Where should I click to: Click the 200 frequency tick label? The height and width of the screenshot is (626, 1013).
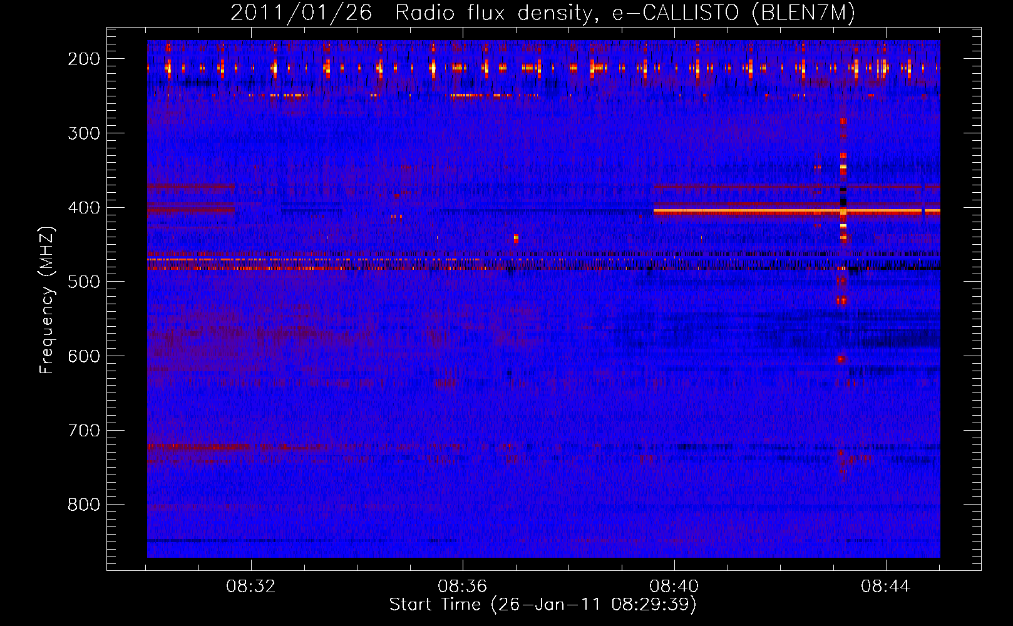(84, 59)
